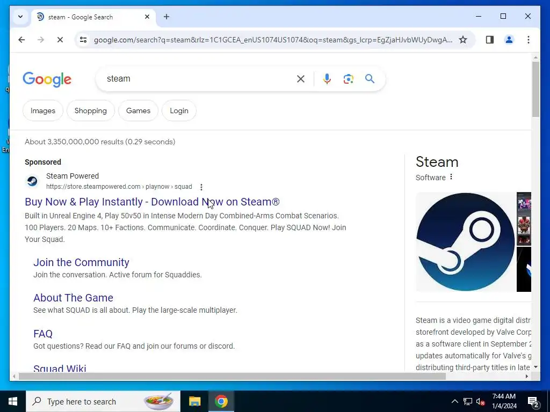Filter results by Games
Image resolution: width=550 pixels, height=412 pixels.
(138, 111)
